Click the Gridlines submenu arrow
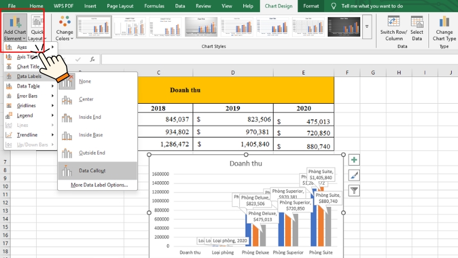 coord(53,105)
